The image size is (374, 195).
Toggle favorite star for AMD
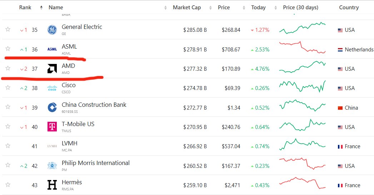pyautogui.click(x=8, y=68)
